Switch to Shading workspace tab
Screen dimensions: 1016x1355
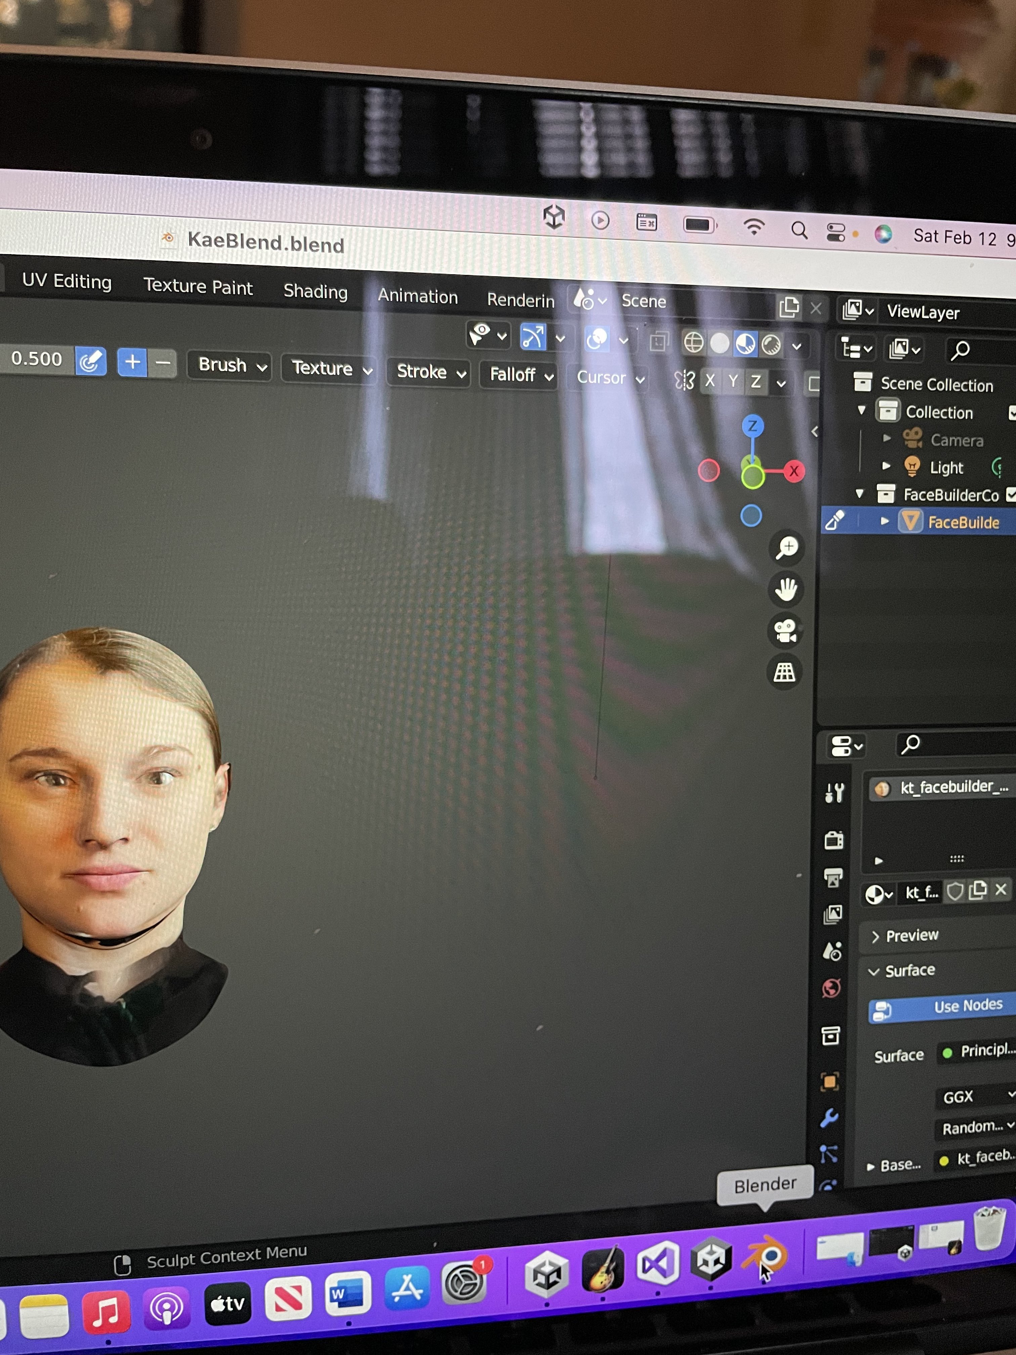[x=315, y=292]
